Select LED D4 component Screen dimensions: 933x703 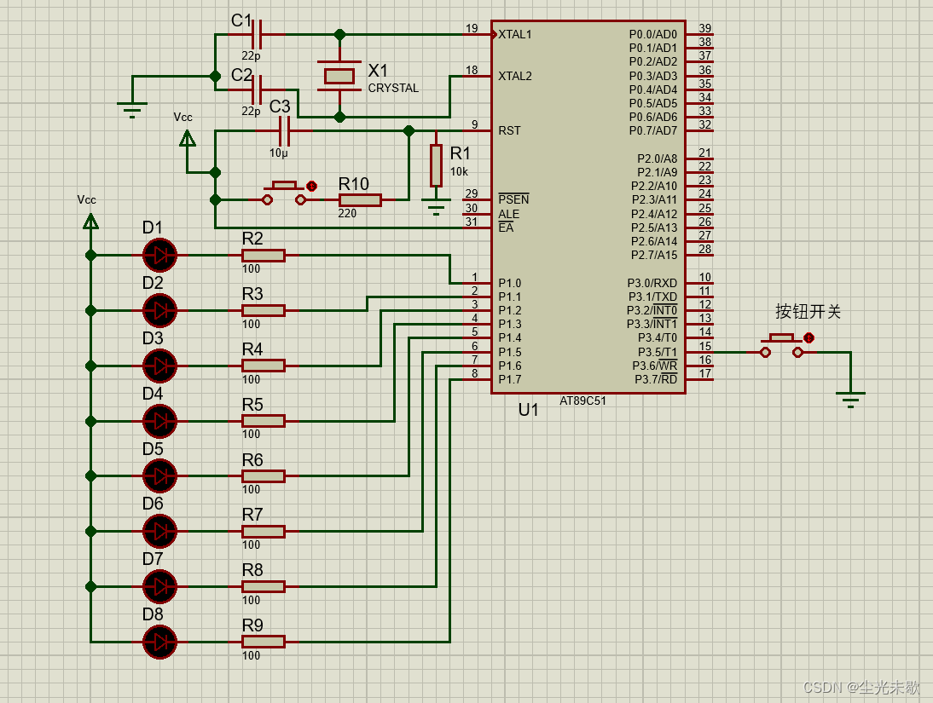(x=159, y=421)
